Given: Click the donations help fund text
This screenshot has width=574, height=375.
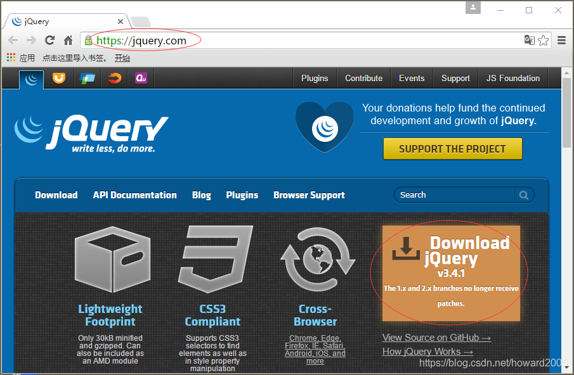Looking at the screenshot, I should pos(453,114).
